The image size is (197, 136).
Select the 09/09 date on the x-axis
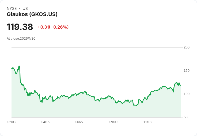point(113,122)
